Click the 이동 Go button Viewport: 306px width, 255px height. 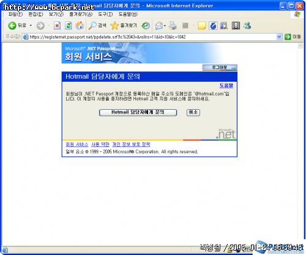293,37
